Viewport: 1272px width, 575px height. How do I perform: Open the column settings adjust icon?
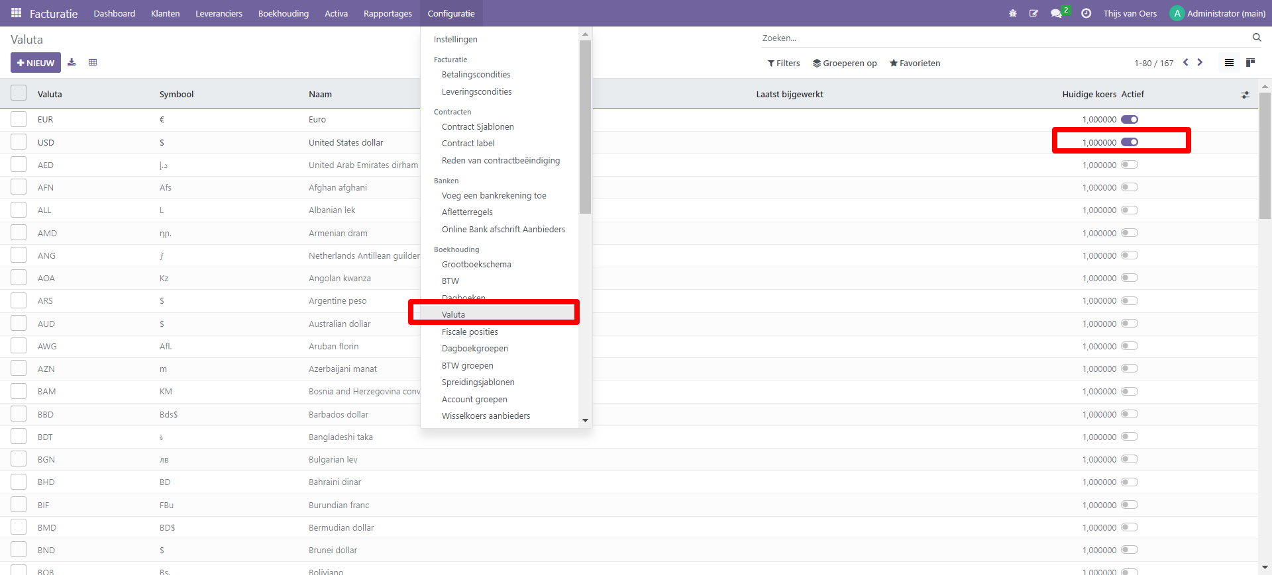pyautogui.click(x=1245, y=95)
